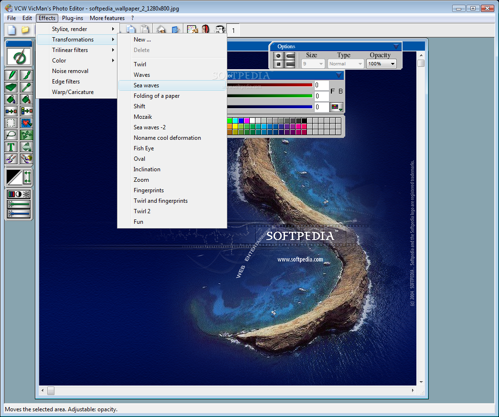
Task: Click the colorful picture toolbar icon
Action: (192, 30)
